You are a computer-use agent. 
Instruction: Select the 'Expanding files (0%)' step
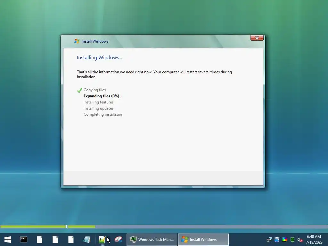(x=102, y=96)
